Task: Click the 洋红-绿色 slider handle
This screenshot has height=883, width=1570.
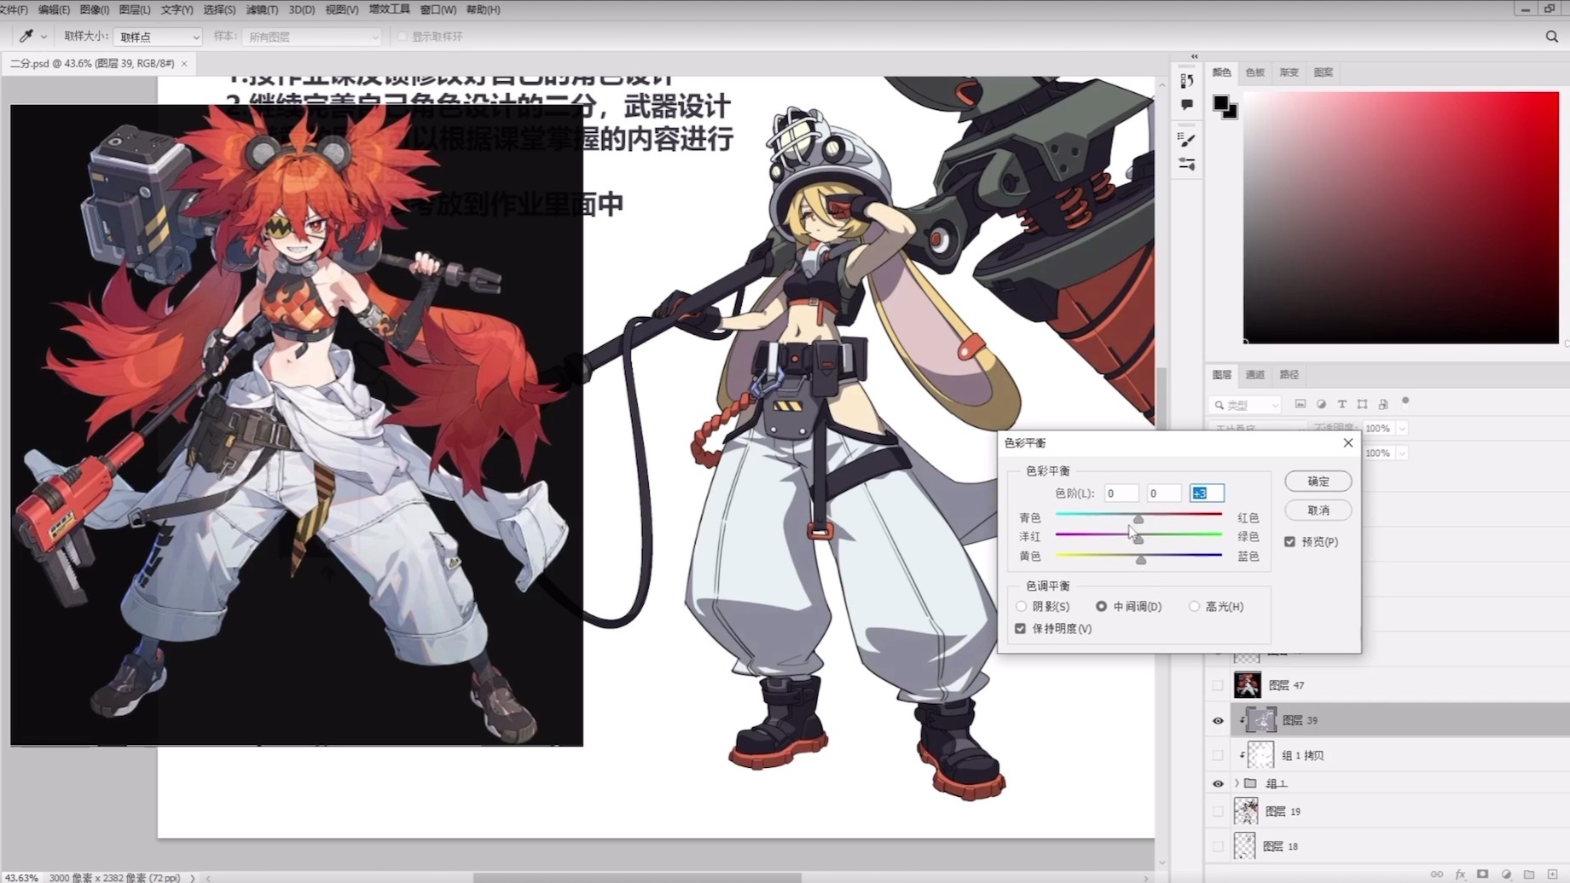Action: 1138,539
